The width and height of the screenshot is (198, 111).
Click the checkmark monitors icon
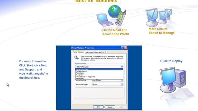159,17
